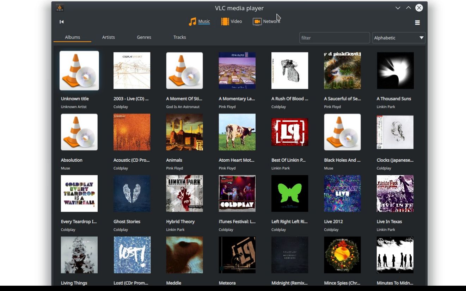
Task: Open A Saucerful of Secrets album cover
Action: point(342,70)
